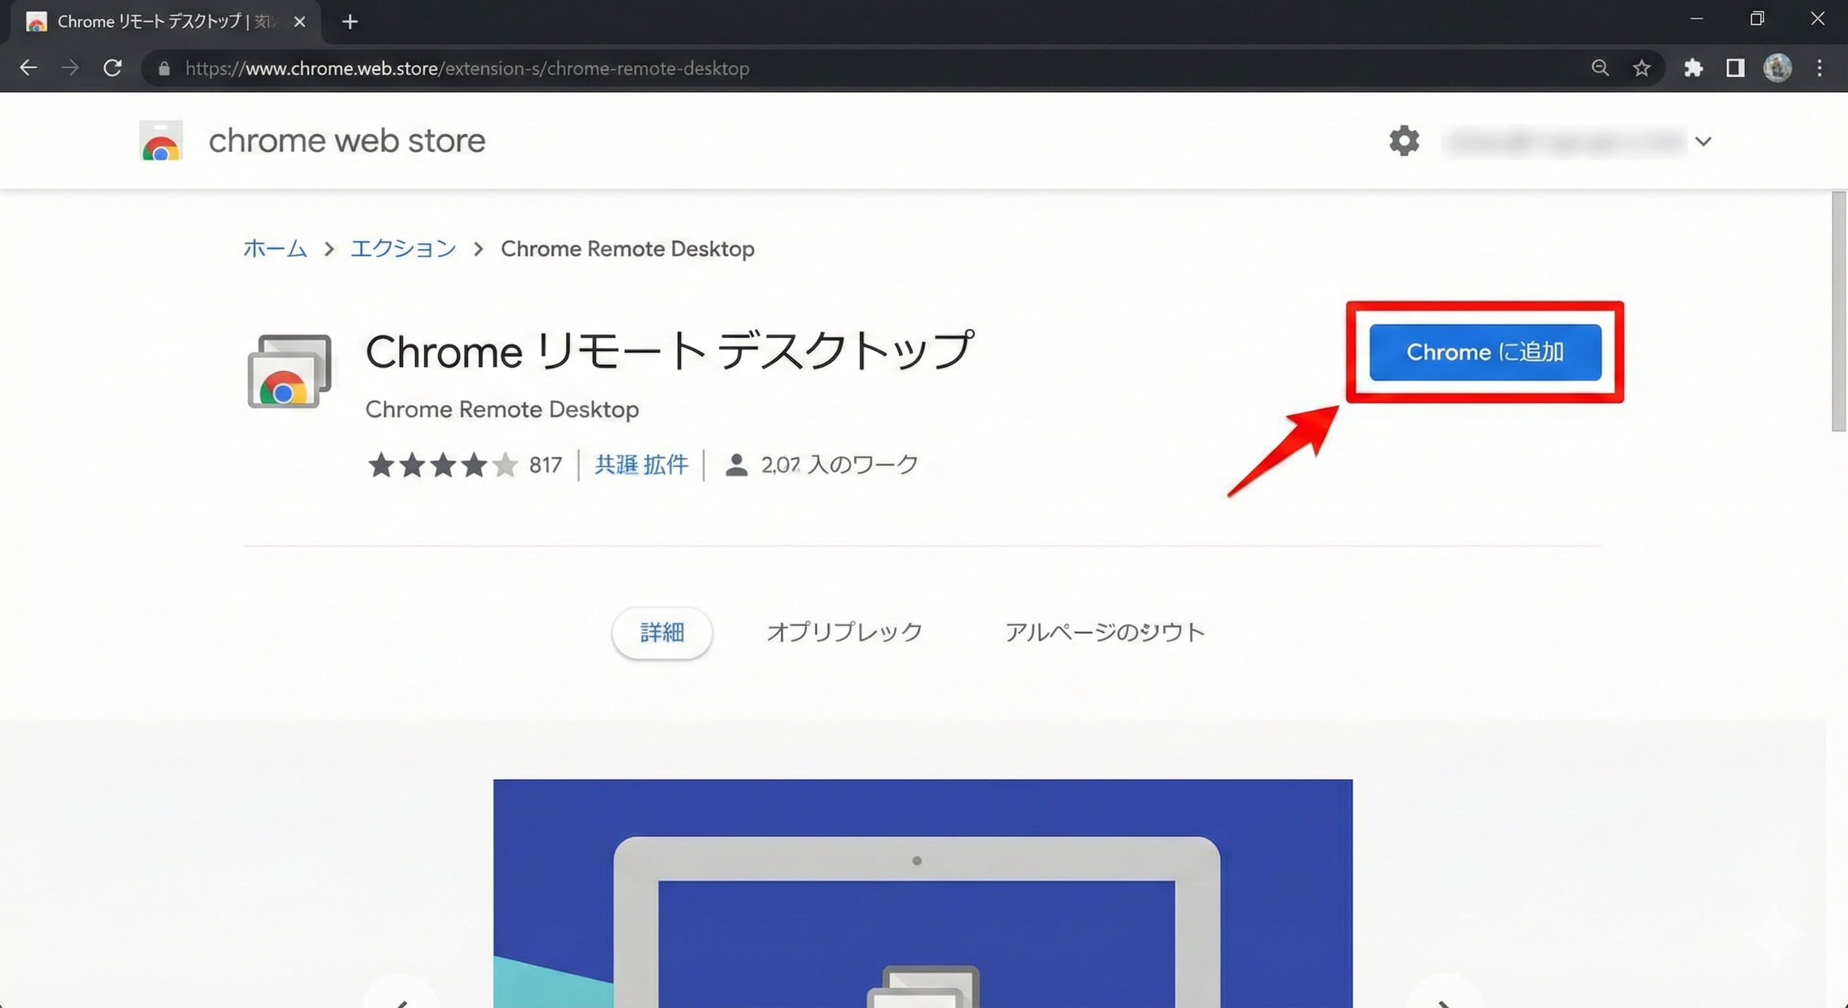The width and height of the screenshot is (1848, 1008).
Task: Select the オプリプレック tab
Action: pos(844,632)
